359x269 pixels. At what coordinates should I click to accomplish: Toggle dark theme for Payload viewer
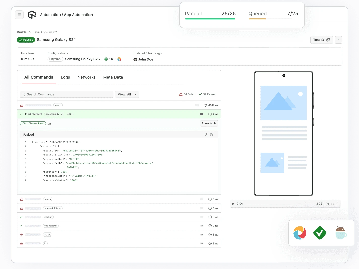point(212,135)
